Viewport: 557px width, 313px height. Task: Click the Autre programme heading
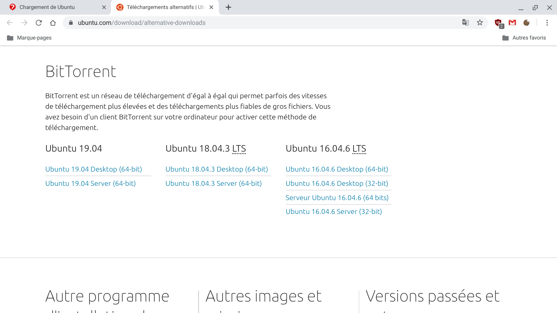tap(107, 296)
